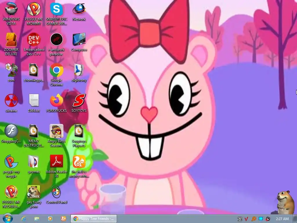297x223 pixels.
Task: Open Windows Explorer from the taskbar
Action: 37,219
